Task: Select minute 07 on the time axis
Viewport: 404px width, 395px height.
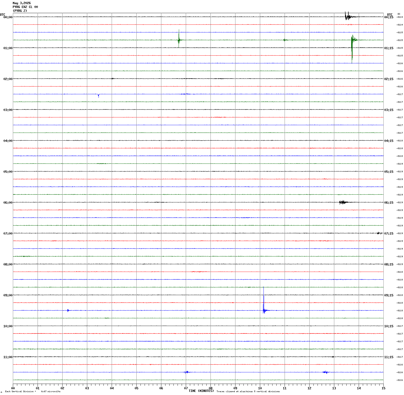Action: click(x=186, y=388)
